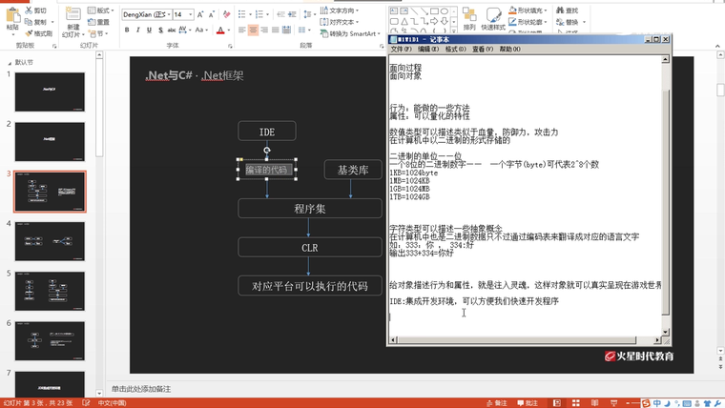Click the font color red A swatch
This screenshot has width=725, height=408.
pyautogui.click(x=219, y=31)
